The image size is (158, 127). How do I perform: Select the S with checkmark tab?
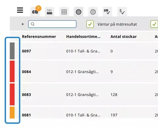coord(122,12)
